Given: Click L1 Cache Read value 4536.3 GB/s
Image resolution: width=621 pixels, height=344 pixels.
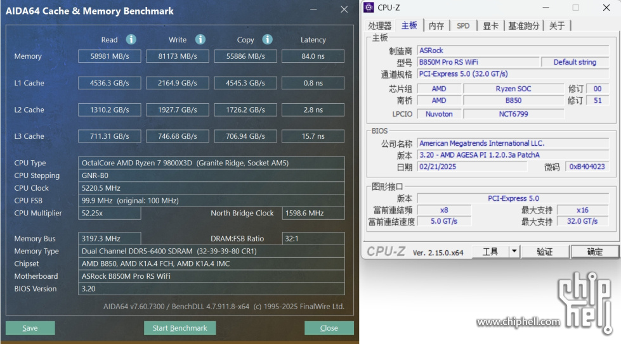Looking at the screenshot, I should click(x=110, y=83).
